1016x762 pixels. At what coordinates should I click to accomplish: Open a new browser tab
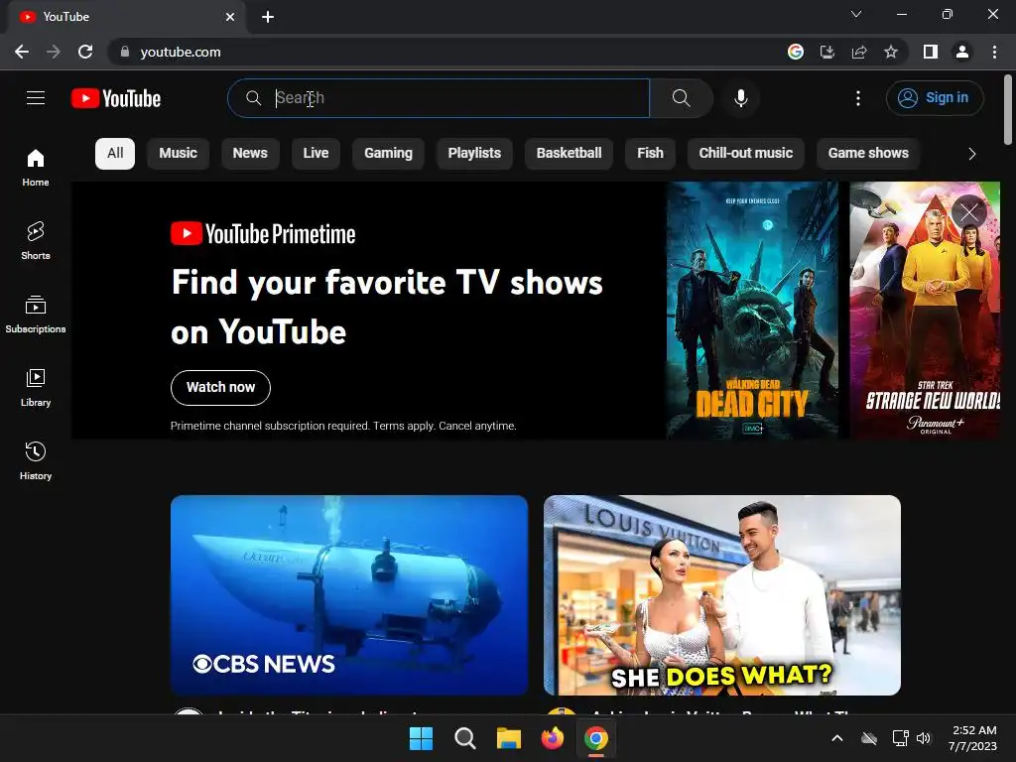[268, 17]
